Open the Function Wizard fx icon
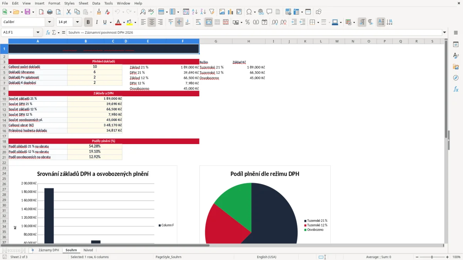 48,32
